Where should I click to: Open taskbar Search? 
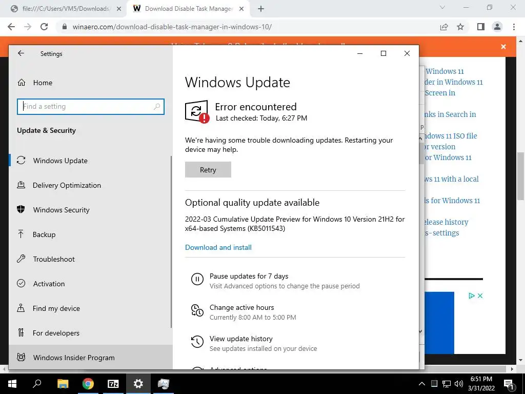point(37,384)
